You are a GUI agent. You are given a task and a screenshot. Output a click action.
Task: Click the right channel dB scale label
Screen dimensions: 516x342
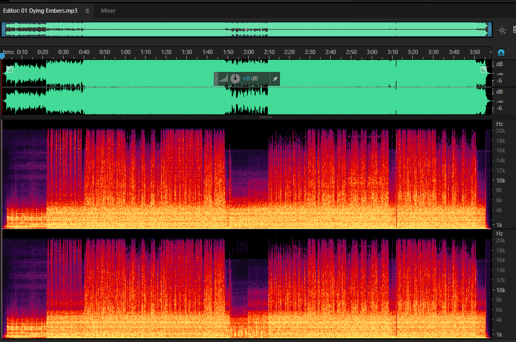click(500, 92)
